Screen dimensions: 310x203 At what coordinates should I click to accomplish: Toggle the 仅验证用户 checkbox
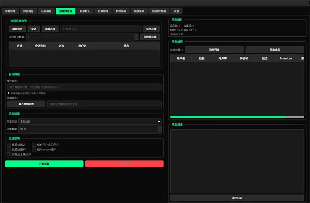click(9, 149)
